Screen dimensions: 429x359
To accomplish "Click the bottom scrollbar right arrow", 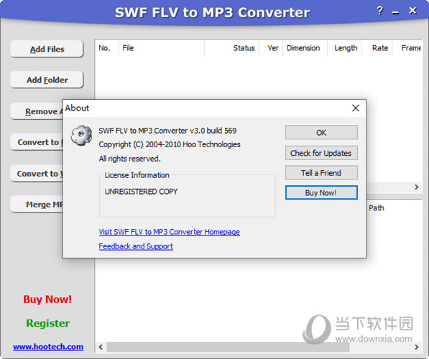I will pos(416,347).
